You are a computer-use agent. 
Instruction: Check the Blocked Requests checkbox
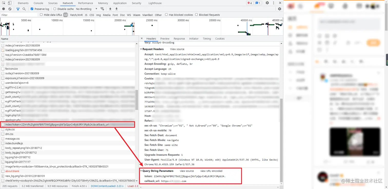(x=197, y=15)
